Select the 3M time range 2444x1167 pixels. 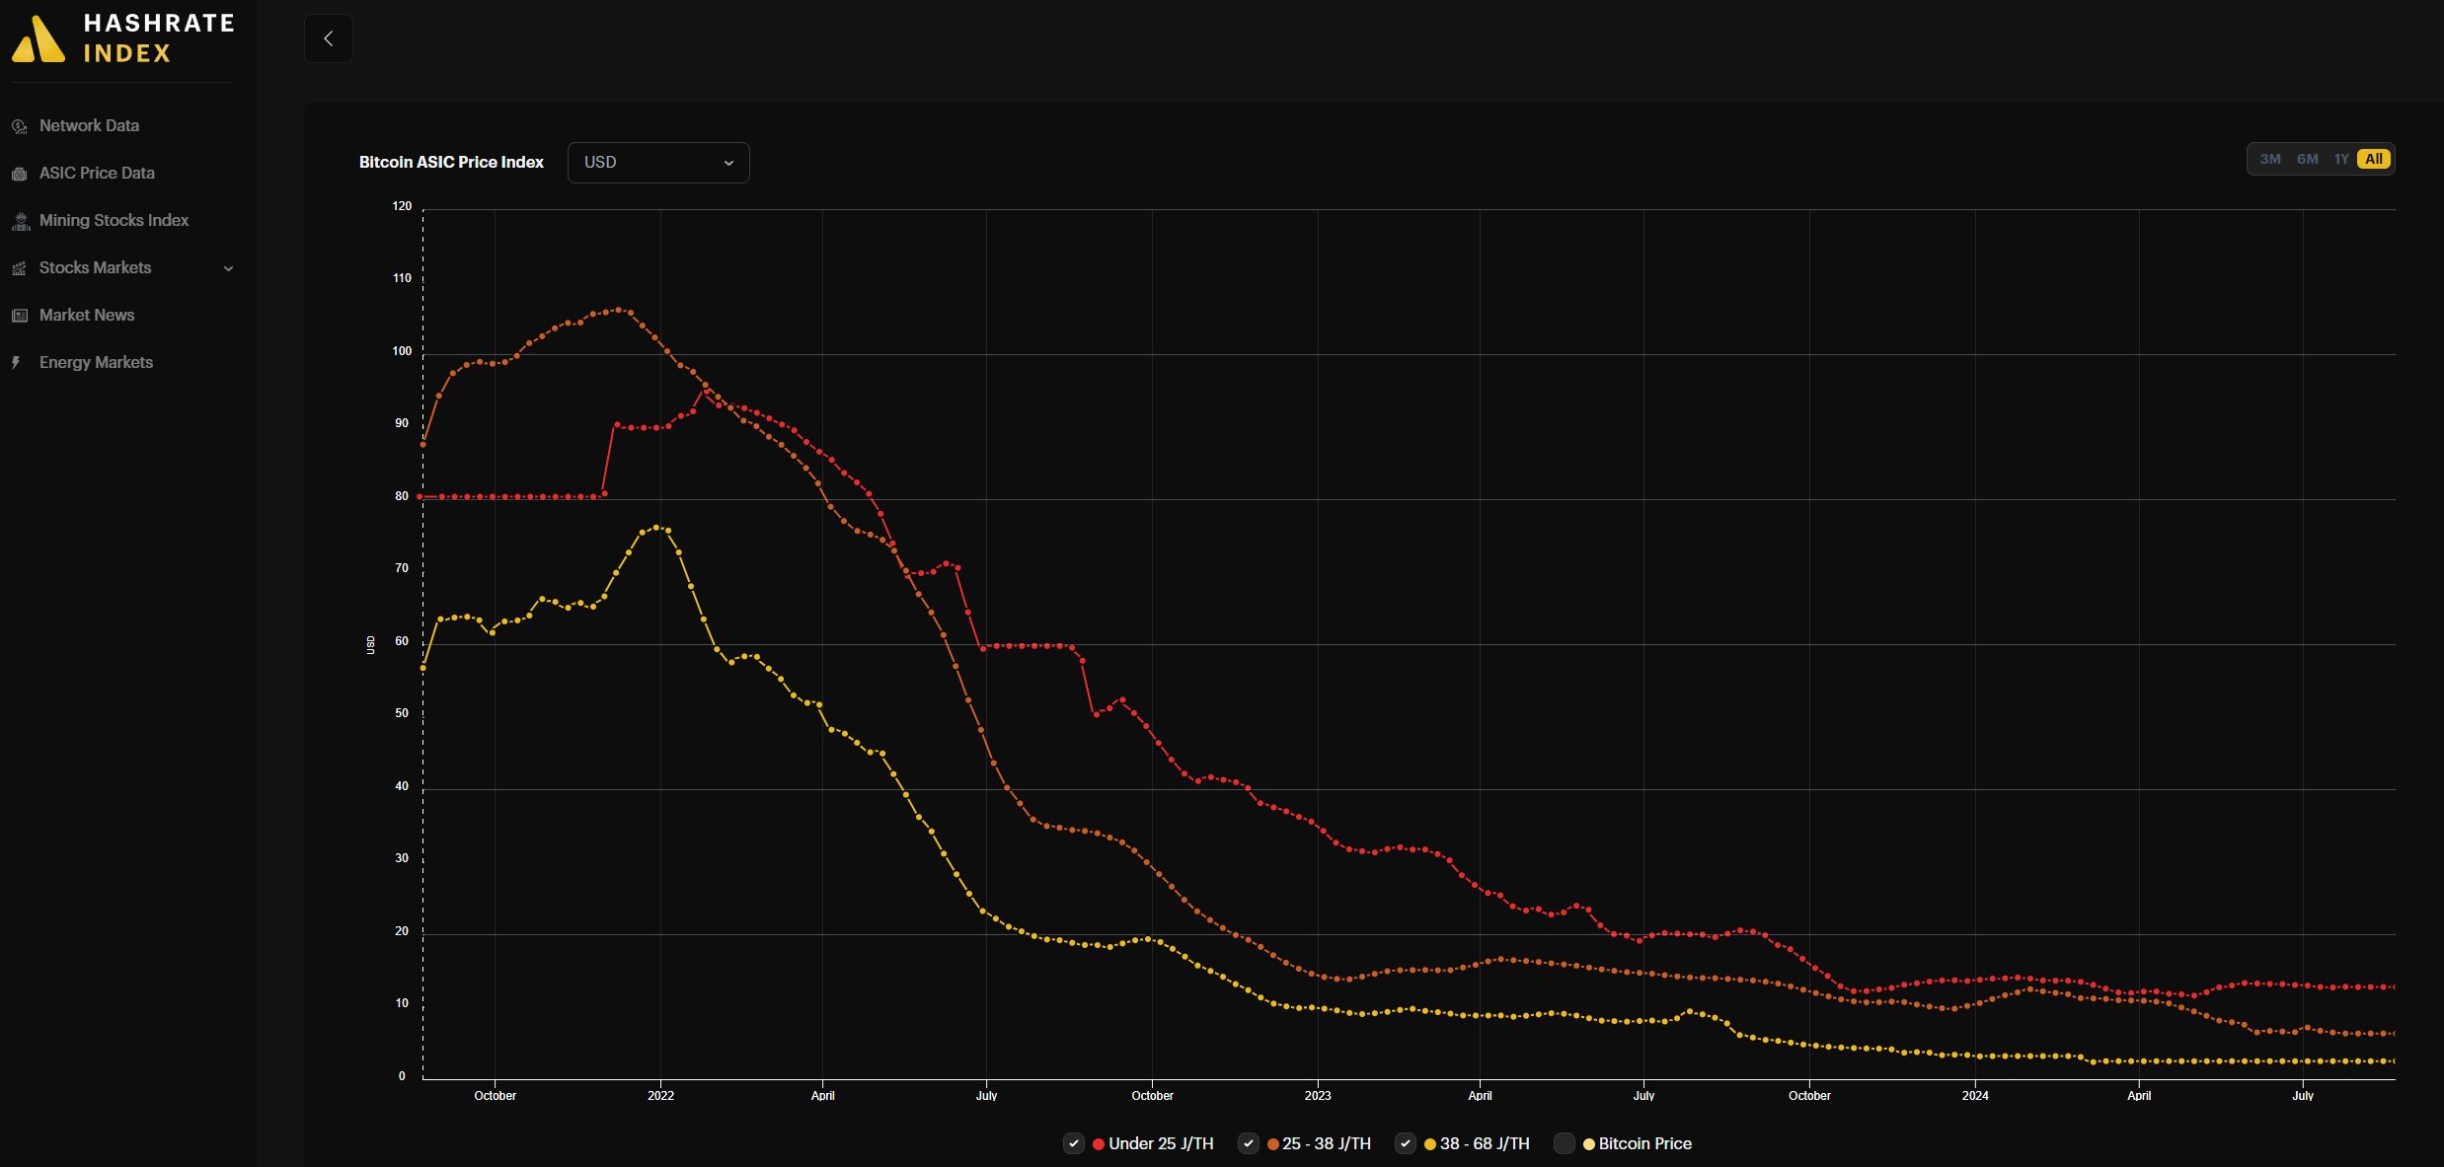(x=2270, y=159)
